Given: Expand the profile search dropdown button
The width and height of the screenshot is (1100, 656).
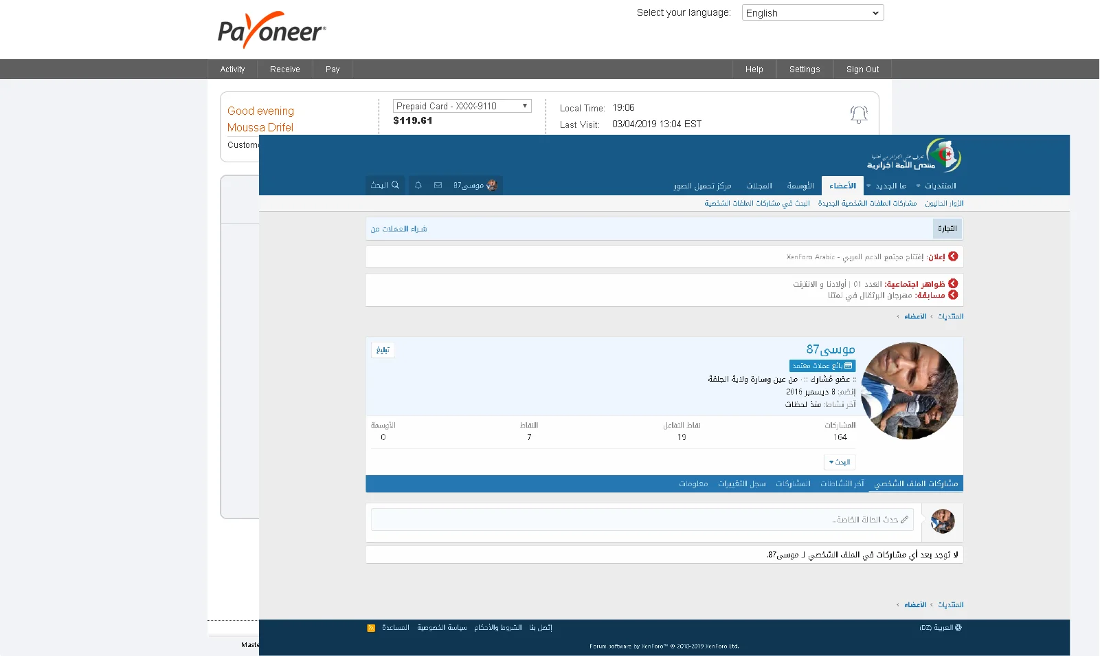Looking at the screenshot, I should point(839,462).
